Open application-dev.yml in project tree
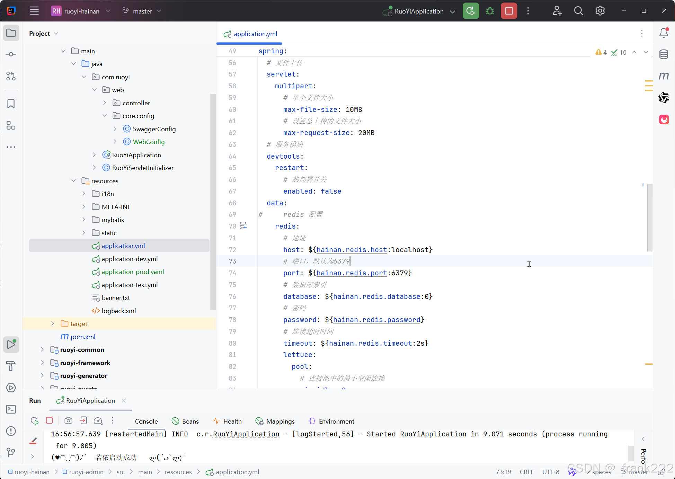This screenshot has height=479, width=675. [130, 259]
